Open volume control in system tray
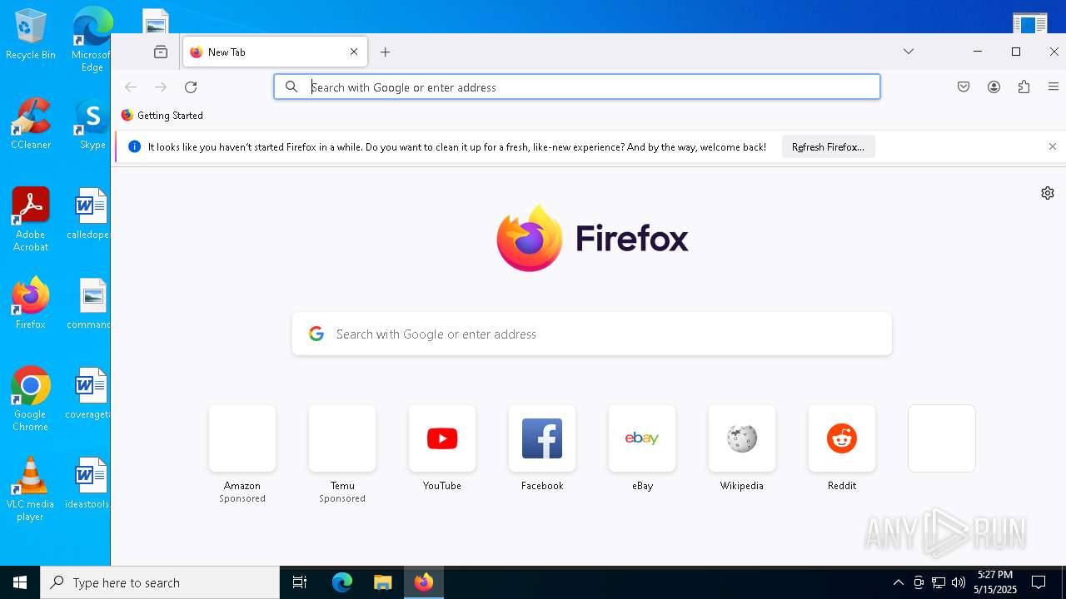This screenshot has width=1066, height=599. coord(959,582)
